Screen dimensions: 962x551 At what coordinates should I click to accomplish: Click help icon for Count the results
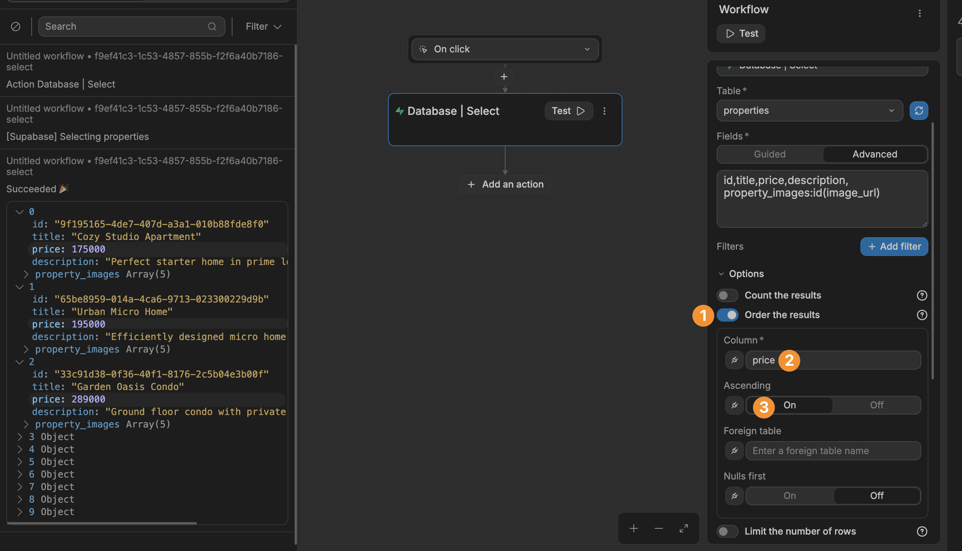[x=922, y=295]
